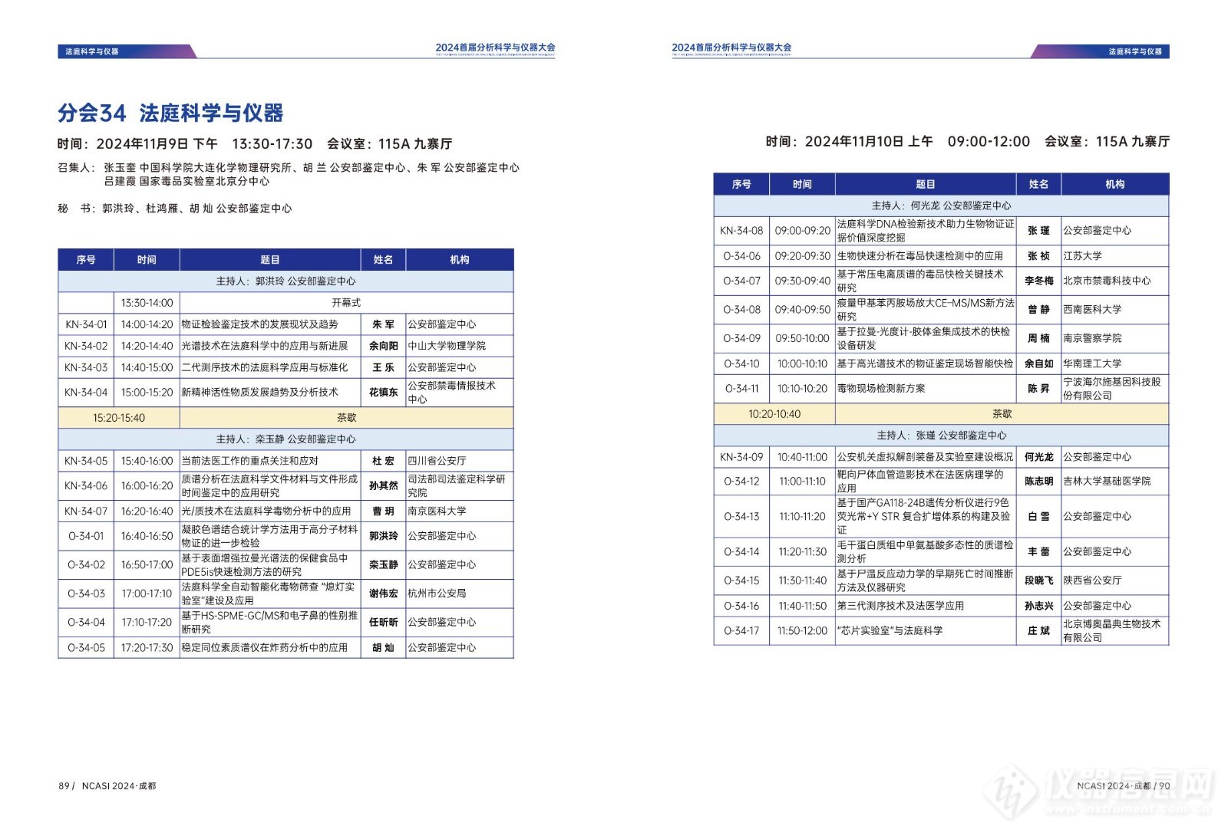Click the secretary line '郭洪玲、杜鸿雁、胡灿 公安部鉴定中心'
This screenshot has width=1228, height=832.
tap(197, 209)
